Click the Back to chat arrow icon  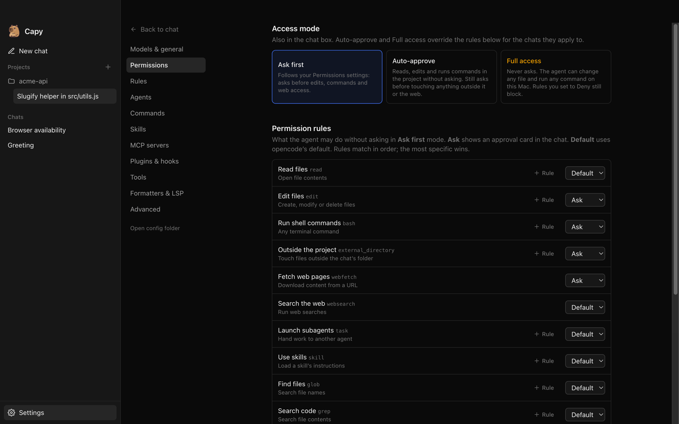pos(133,29)
